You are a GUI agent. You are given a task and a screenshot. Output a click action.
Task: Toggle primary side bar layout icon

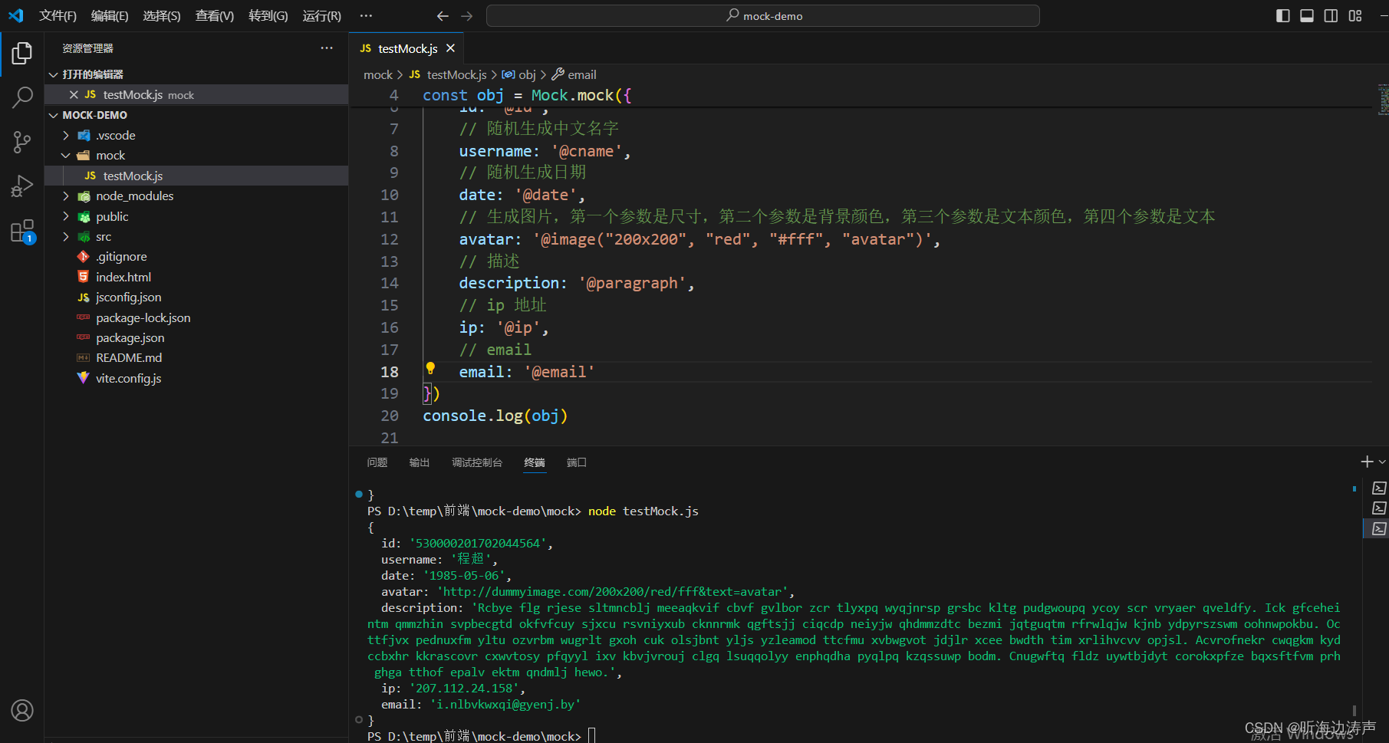coord(1282,16)
